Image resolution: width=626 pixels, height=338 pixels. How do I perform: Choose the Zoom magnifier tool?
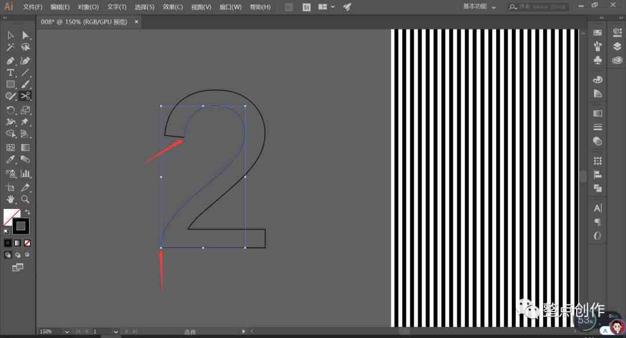tap(25, 199)
